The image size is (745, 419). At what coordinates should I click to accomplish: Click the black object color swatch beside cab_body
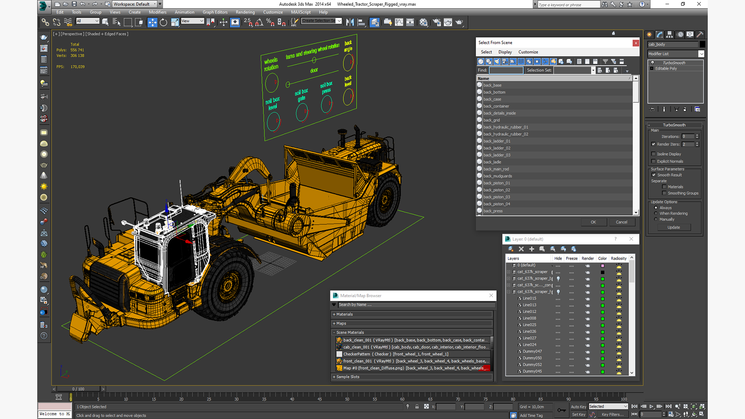click(702, 44)
